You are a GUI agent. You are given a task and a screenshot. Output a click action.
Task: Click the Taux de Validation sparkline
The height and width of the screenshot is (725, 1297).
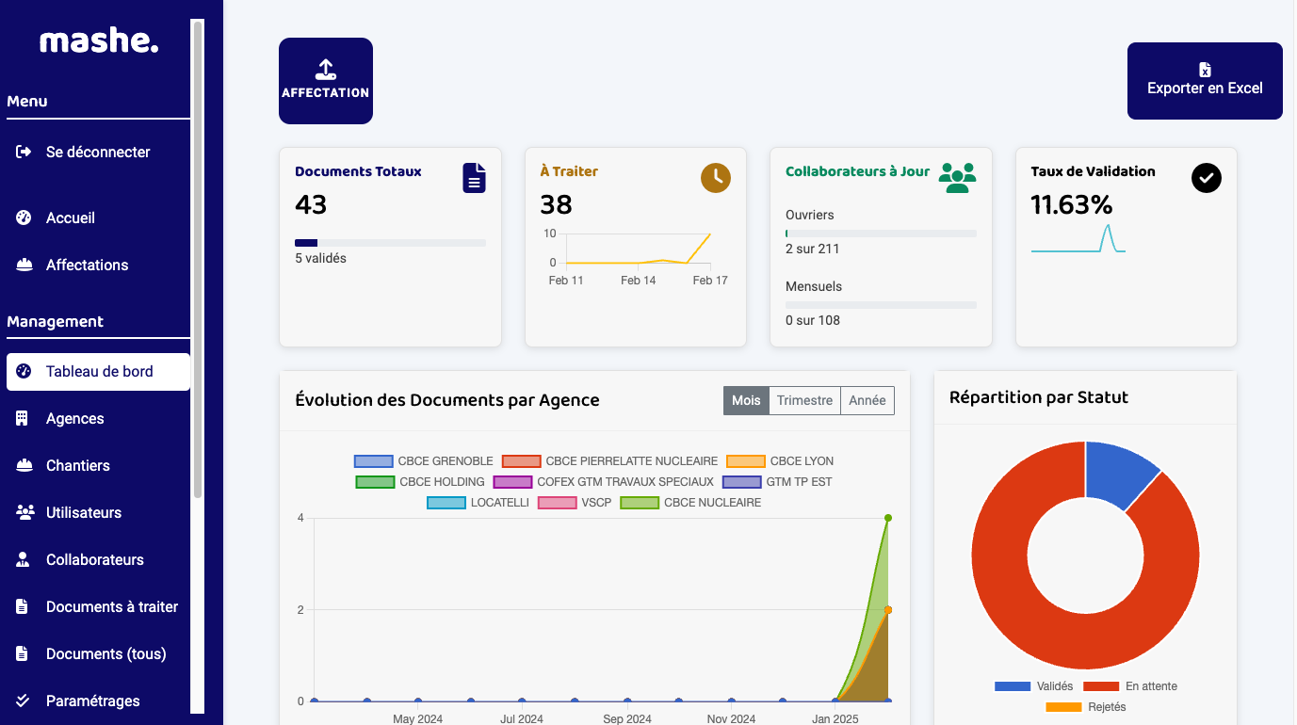pos(1078,238)
